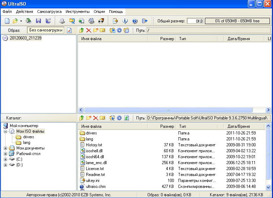The image size is (273, 198).
Task: Click the Register document toolbar icon
Action: pyautogui.click(x=115, y=21)
